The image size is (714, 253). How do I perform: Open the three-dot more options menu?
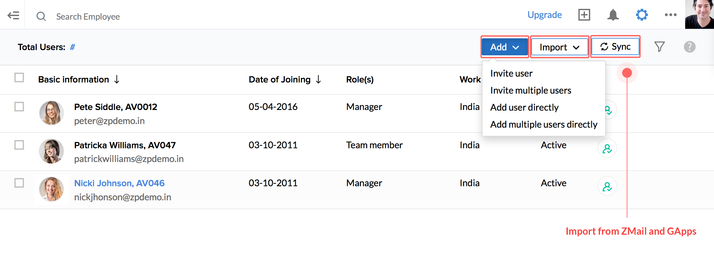670,15
